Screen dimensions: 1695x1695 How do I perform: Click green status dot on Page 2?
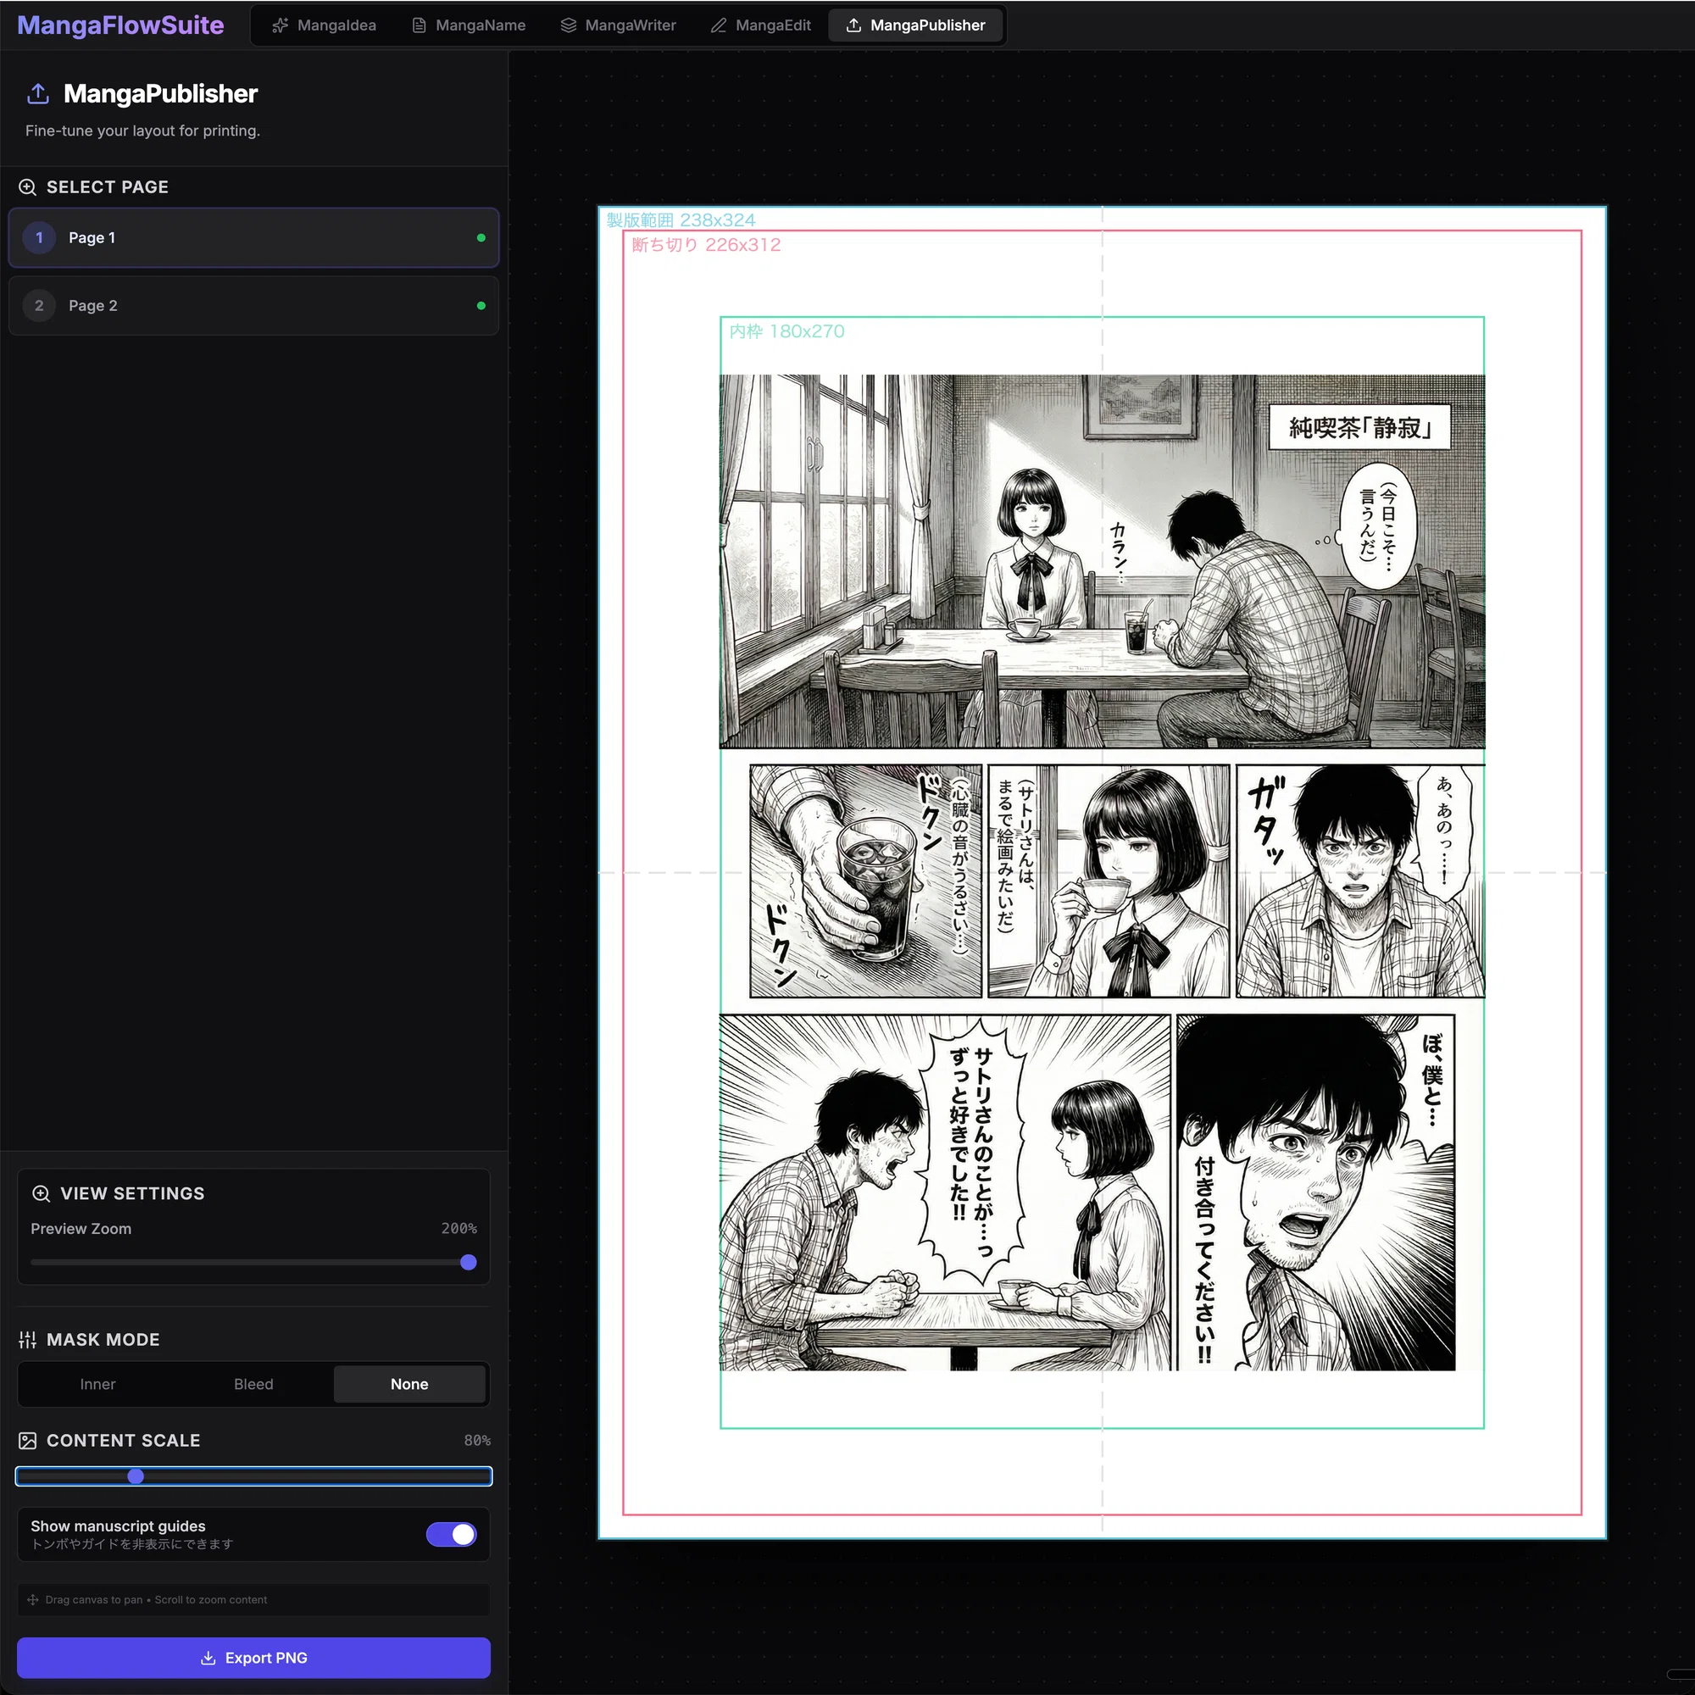pos(481,305)
